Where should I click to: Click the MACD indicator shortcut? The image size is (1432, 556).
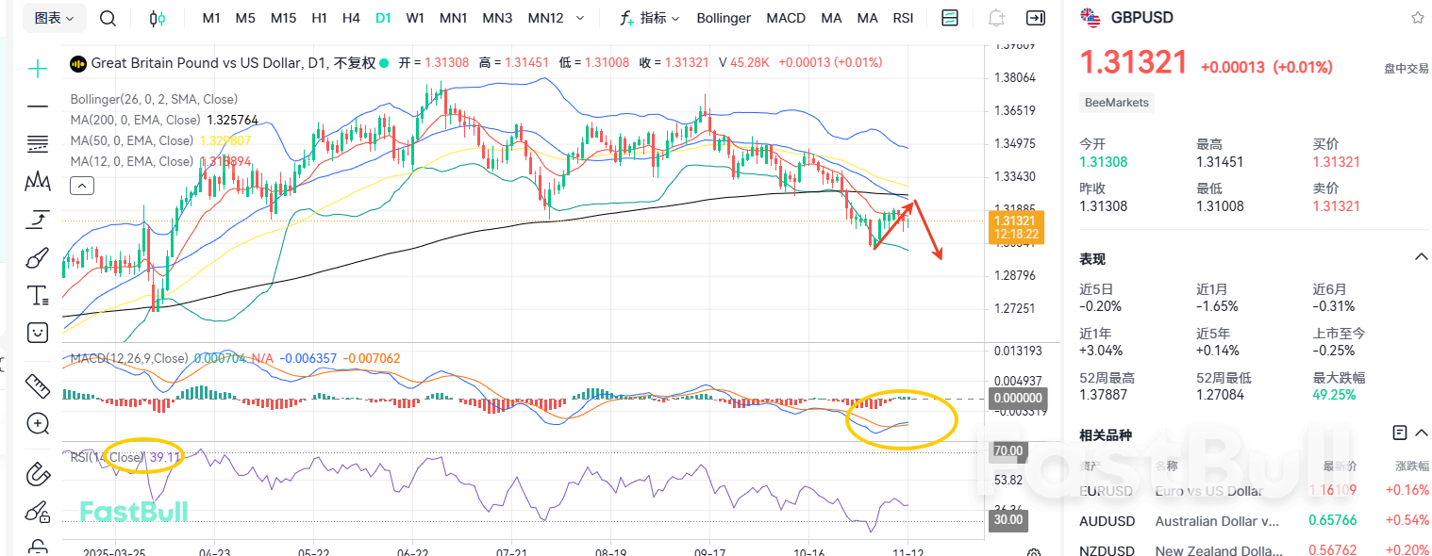tap(786, 18)
